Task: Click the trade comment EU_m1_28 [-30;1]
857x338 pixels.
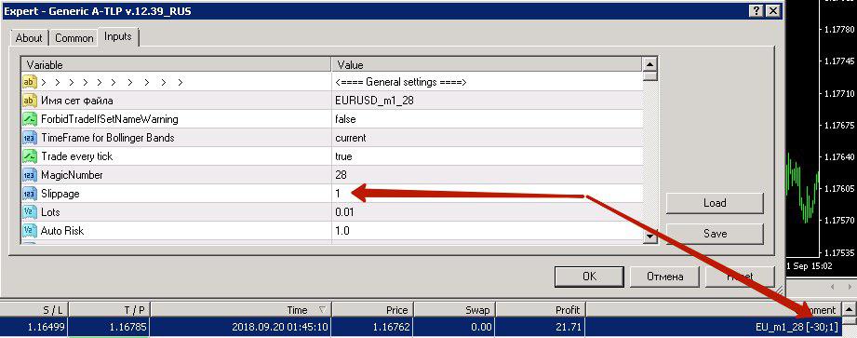Action: 796,327
